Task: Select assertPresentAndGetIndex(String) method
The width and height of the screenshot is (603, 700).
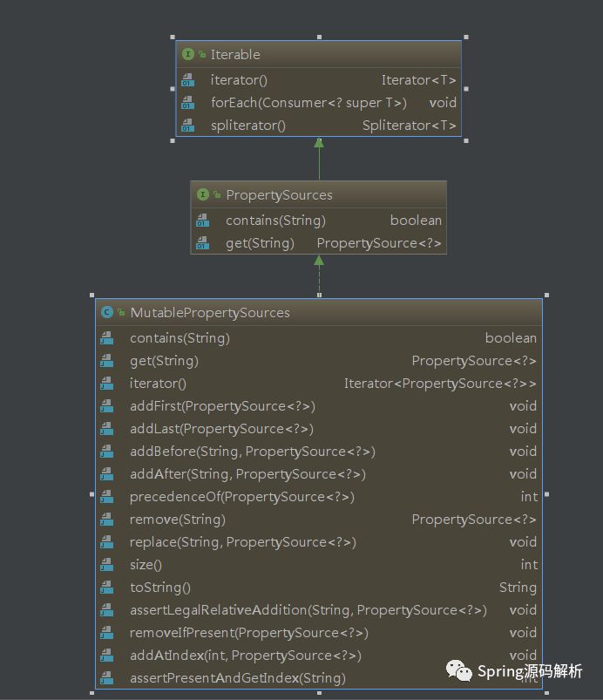Action: pyautogui.click(x=238, y=678)
